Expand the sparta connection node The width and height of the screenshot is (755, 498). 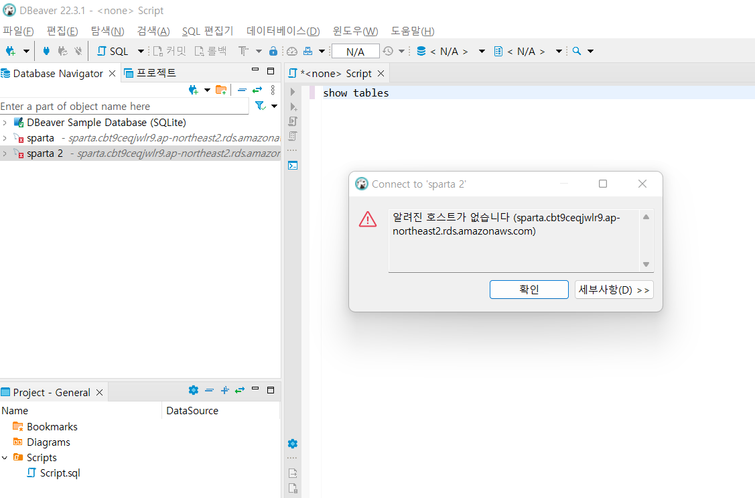(5, 138)
